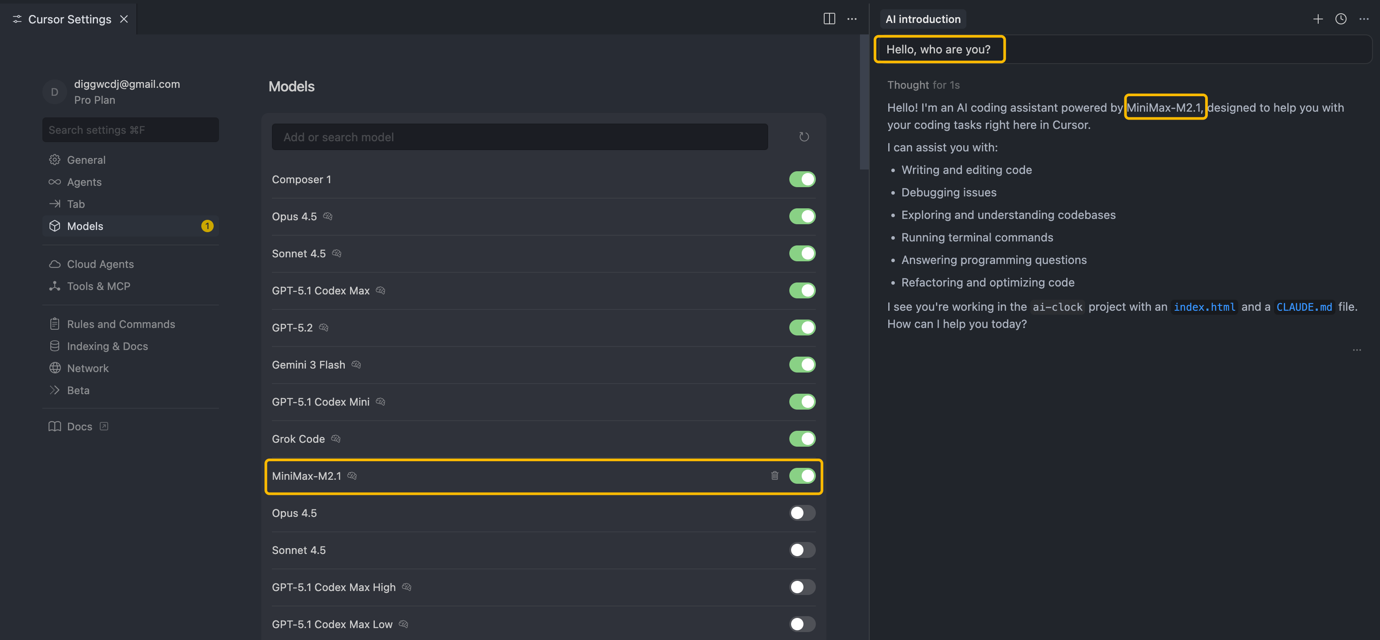Open the external Docs link
This screenshot has height=640, width=1380.
pos(79,426)
